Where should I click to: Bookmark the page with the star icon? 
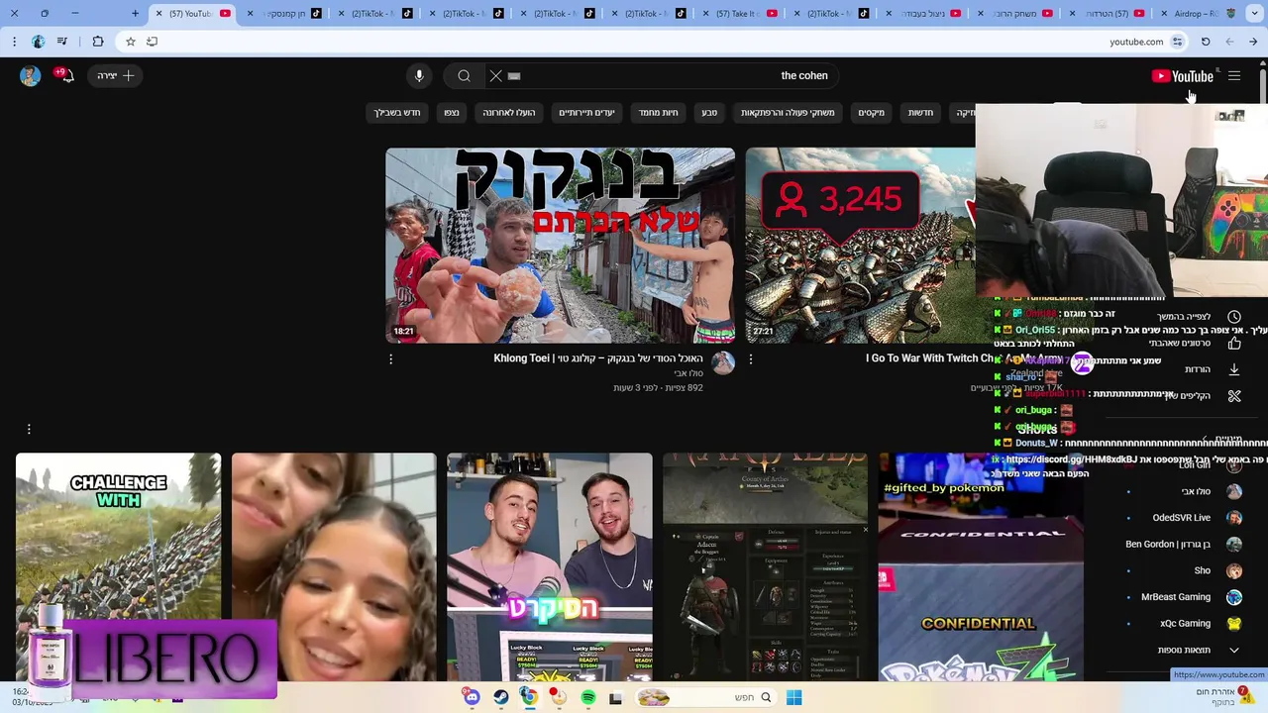click(130, 42)
